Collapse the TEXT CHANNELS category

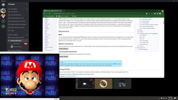(x=13, y=9)
